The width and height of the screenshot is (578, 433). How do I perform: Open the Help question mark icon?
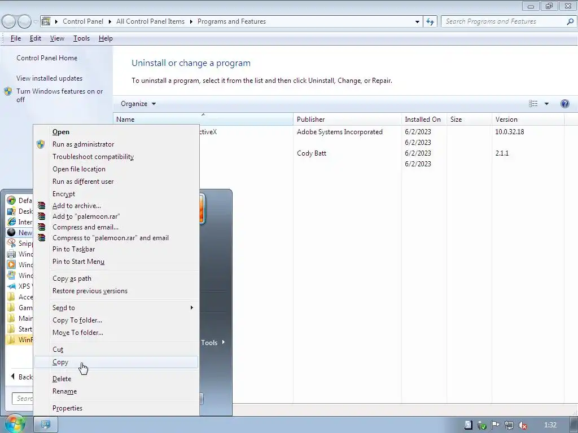(564, 104)
